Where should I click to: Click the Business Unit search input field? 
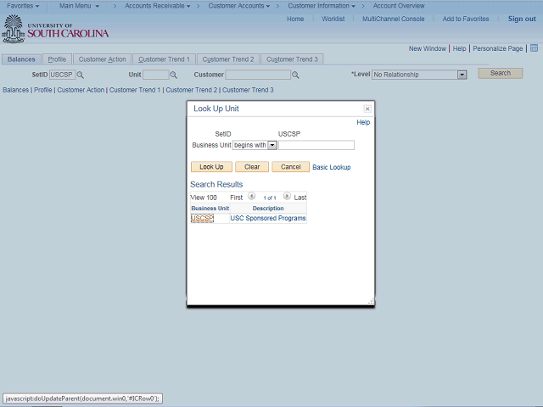click(316, 145)
